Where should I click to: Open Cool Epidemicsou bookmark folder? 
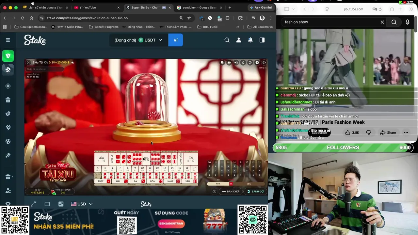(x=31, y=27)
